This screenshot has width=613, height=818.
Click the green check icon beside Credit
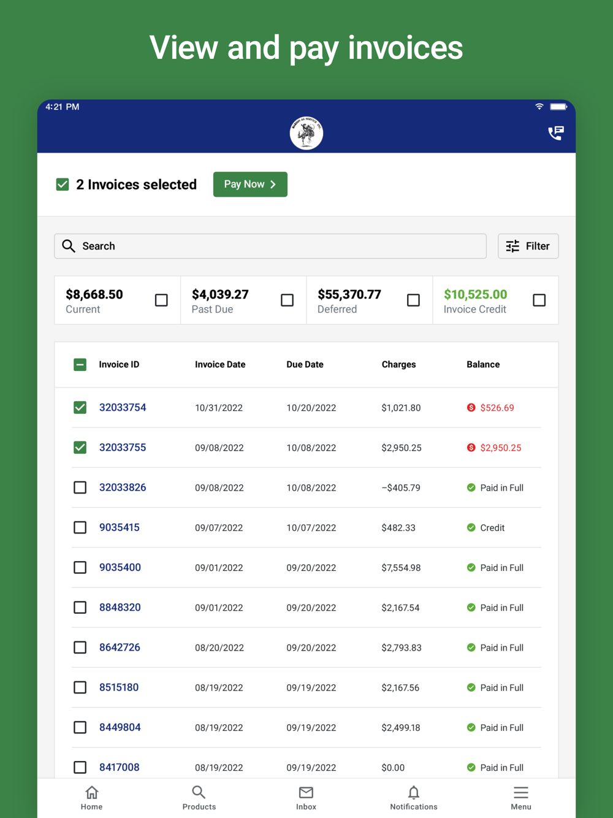pos(471,527)
